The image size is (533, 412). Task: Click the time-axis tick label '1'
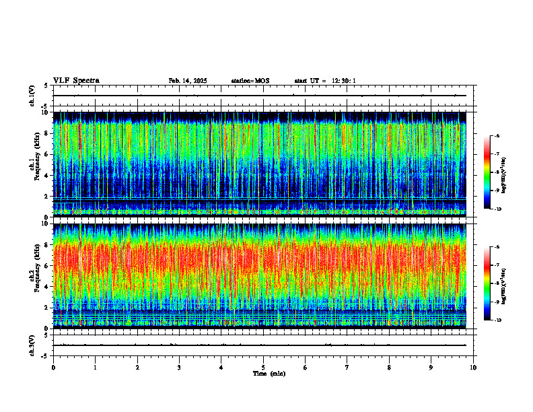(95, 368)
